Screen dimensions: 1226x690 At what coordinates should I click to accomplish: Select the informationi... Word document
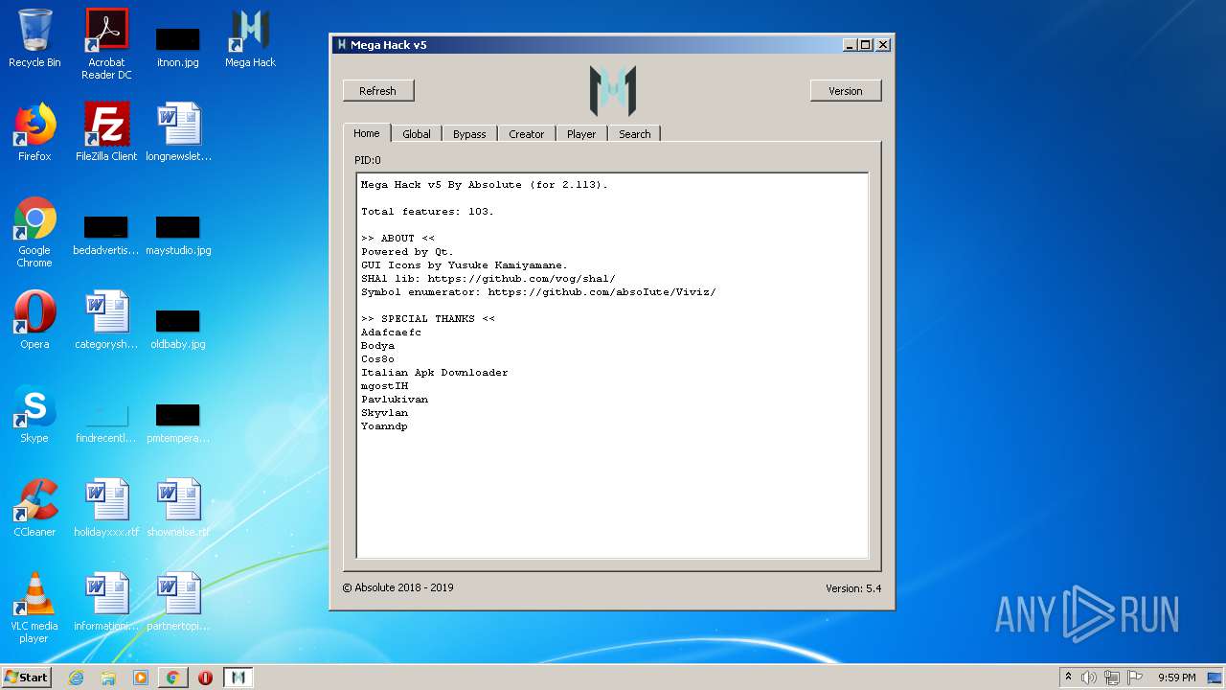pyautogui.click(x=106, y=601)
